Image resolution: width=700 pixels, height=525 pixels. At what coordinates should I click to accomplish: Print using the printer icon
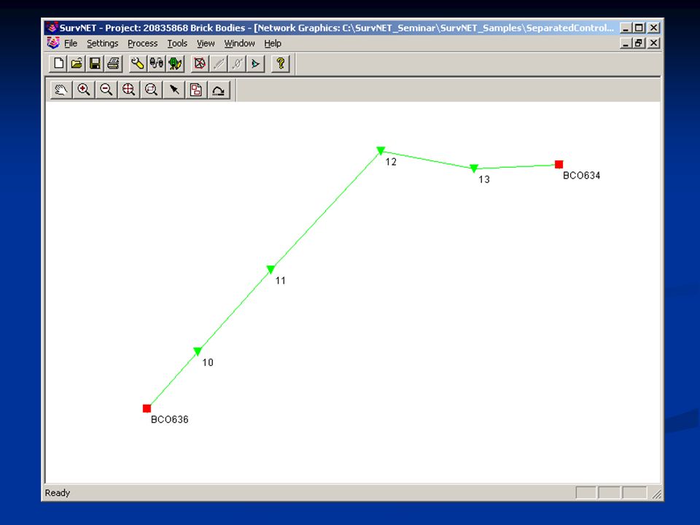click(x=114, y=63)
